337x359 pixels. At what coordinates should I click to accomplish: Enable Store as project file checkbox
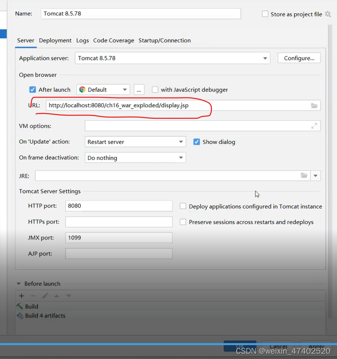click(265, 14)
